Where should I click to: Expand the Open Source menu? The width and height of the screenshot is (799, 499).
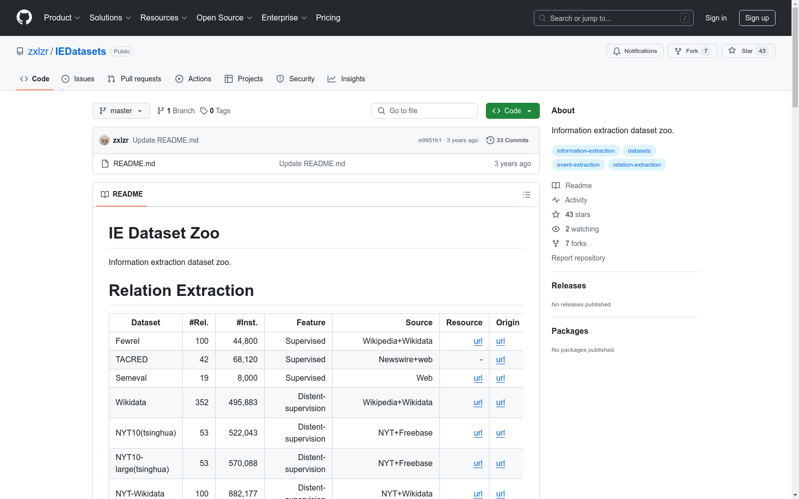224,17
